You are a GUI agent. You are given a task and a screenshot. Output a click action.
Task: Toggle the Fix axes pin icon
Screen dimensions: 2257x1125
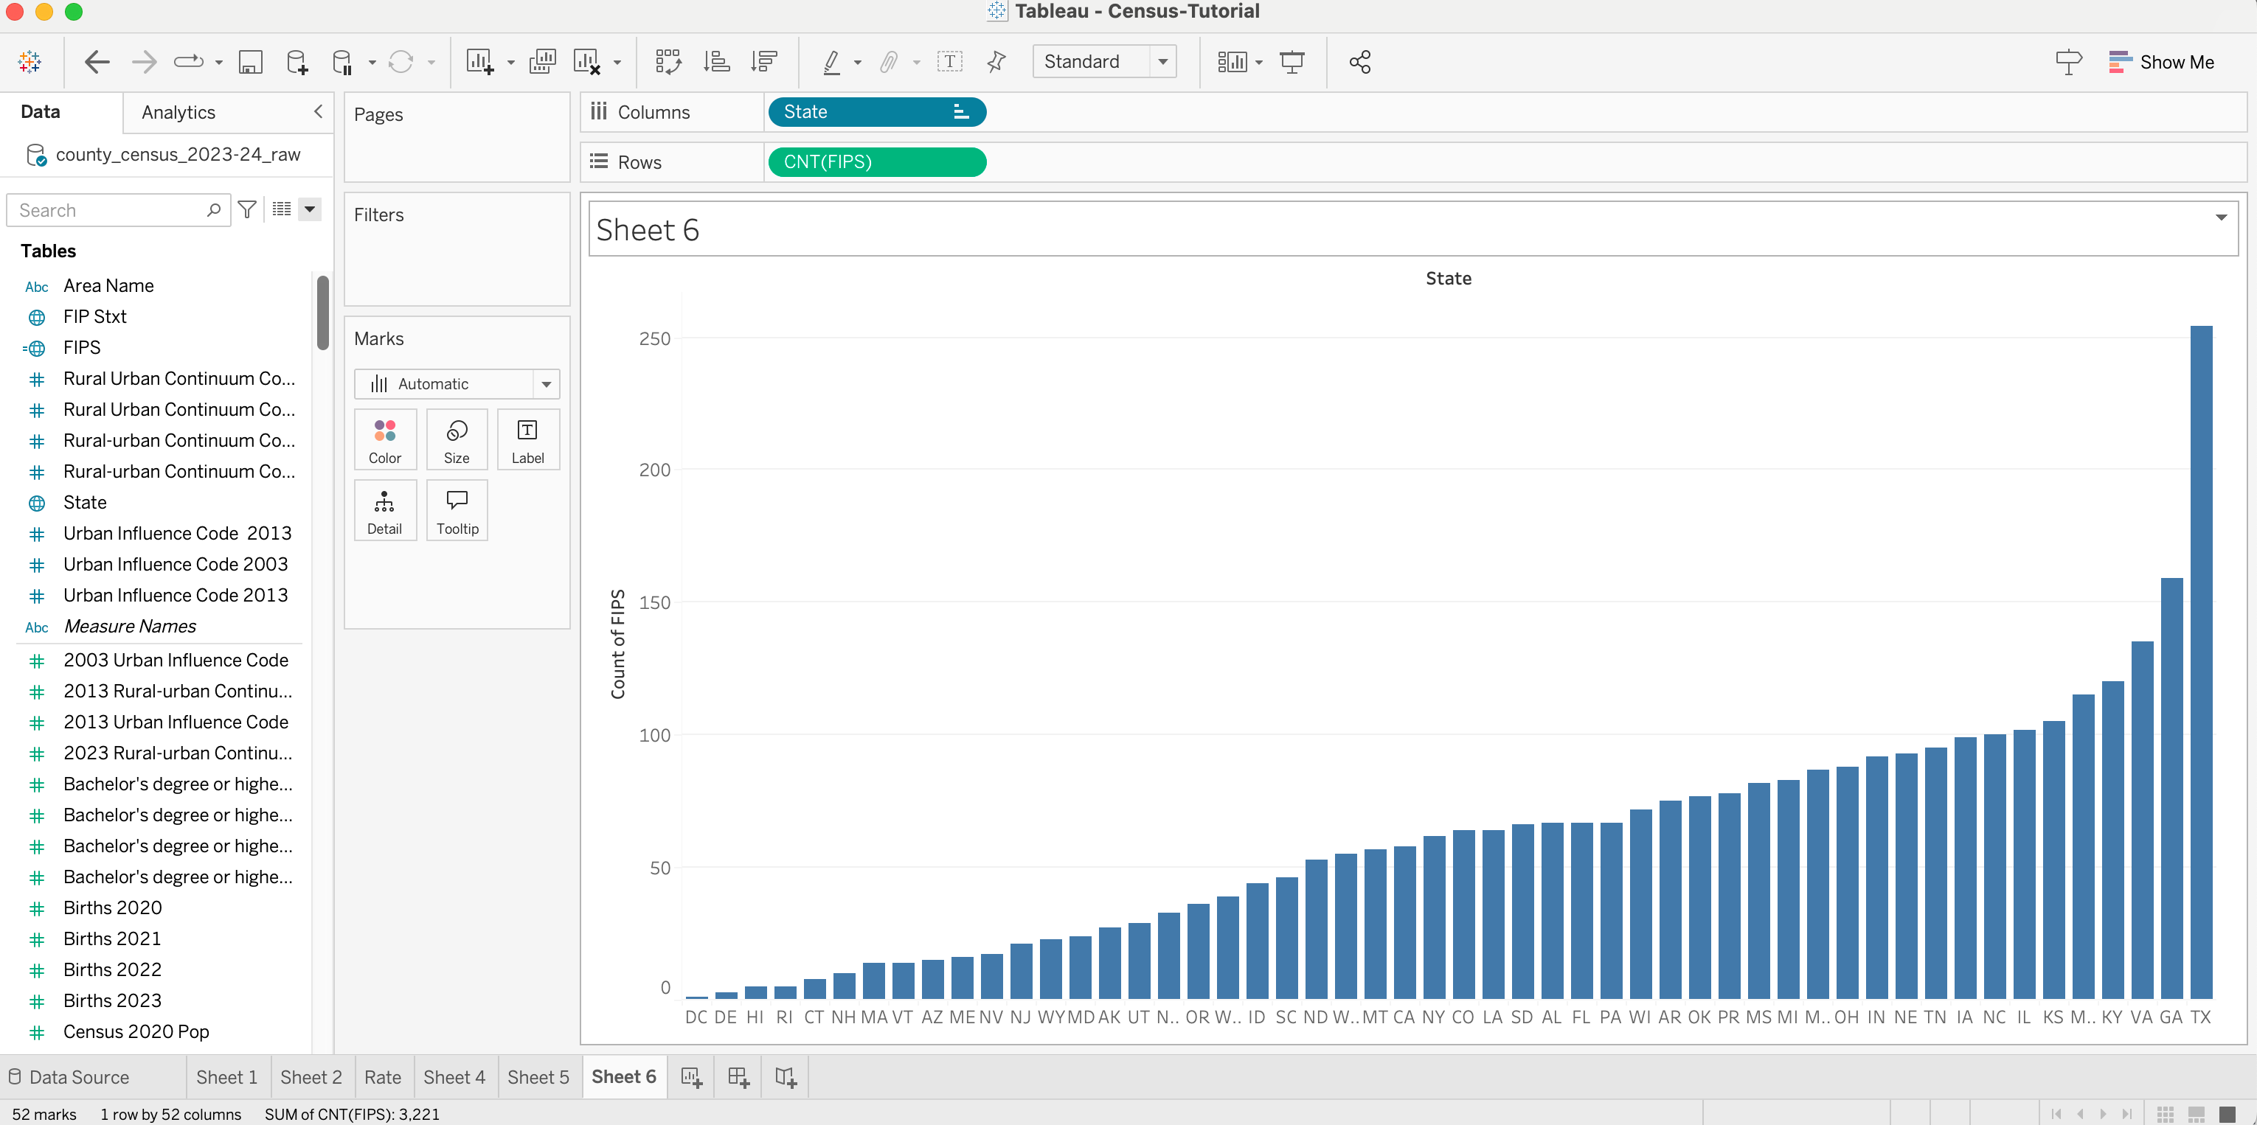coord(996,61)
